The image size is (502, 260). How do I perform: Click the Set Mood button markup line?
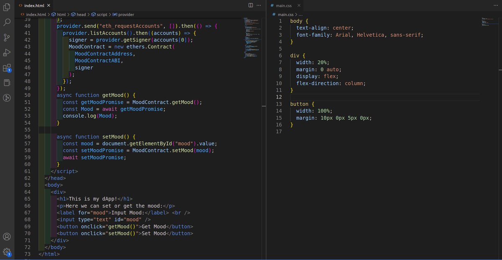tap(125, 233)
